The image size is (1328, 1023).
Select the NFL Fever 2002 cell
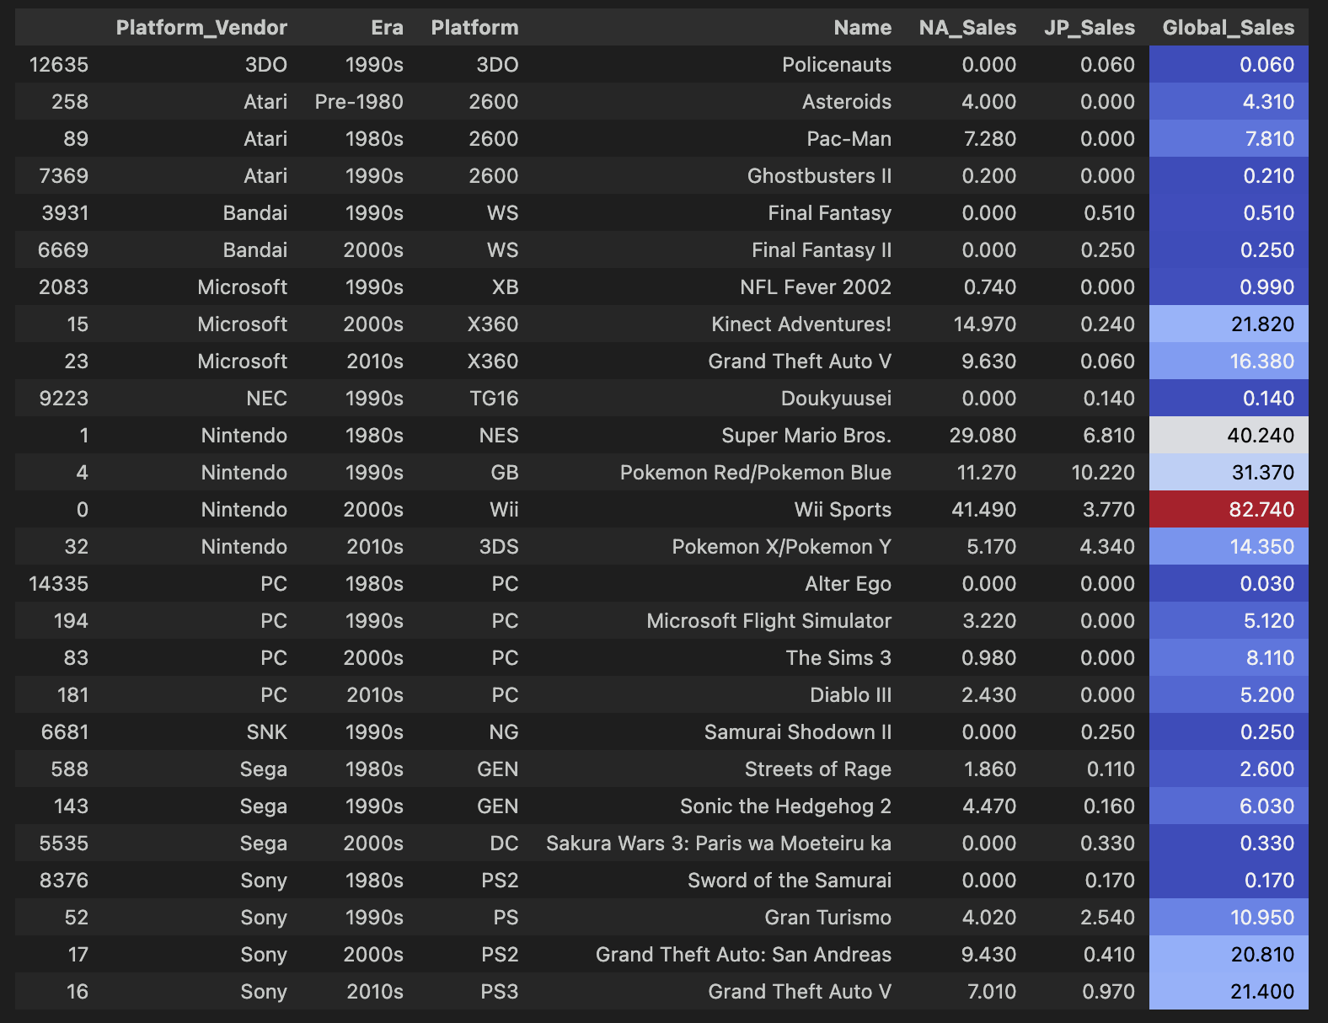coord(816,287)
